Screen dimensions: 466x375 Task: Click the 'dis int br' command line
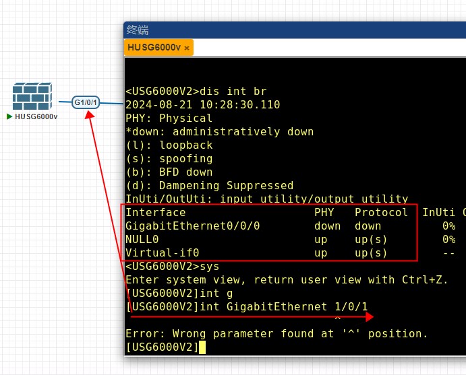click(196, 91)
